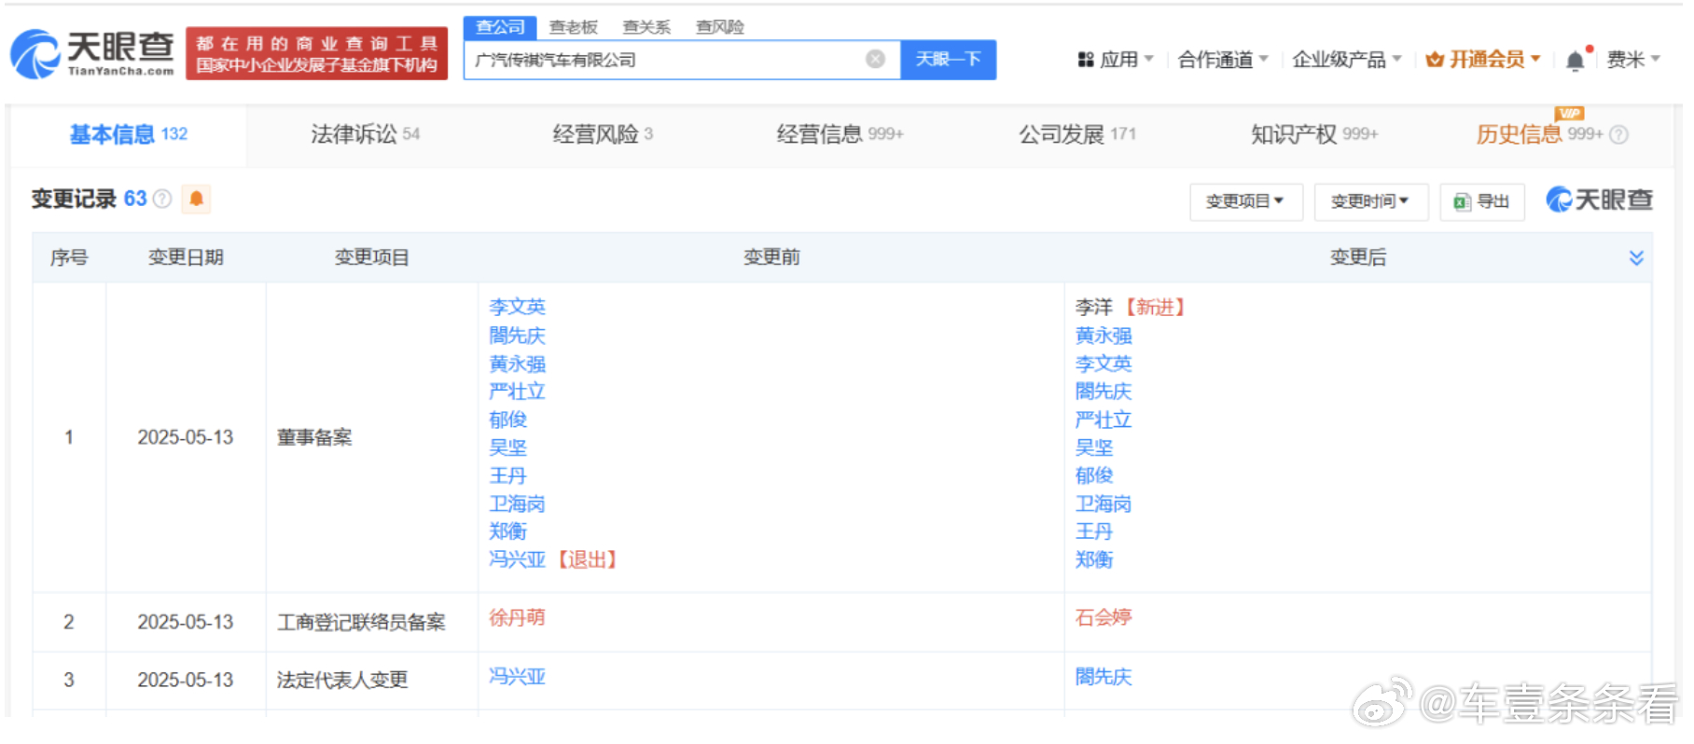The height and width of the screenshot is (744, 1694).
Task: Switch to the 历史信息 tab
Action: [x=1539, y=134]
